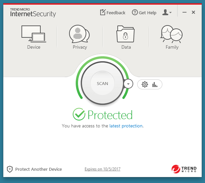Click the Expires on 10/5/2017 link
Viewport: 205px width, 183px height.
coord(102,169)
